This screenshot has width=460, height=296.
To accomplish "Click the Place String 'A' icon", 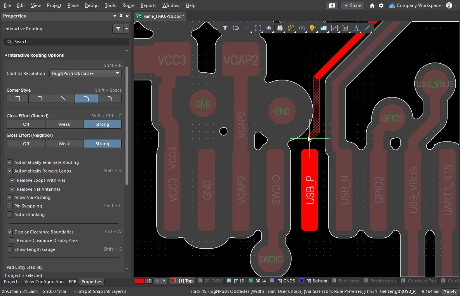I will click(356, 28).
